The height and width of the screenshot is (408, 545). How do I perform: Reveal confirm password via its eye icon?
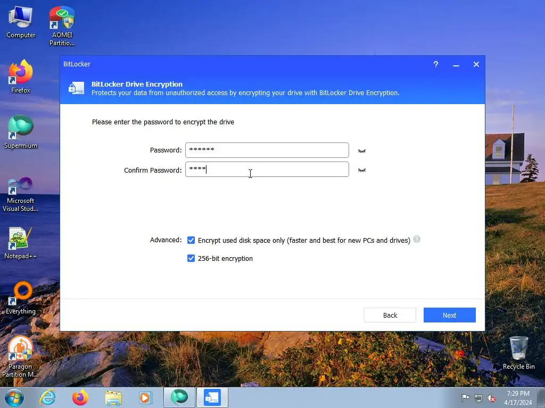362,170
